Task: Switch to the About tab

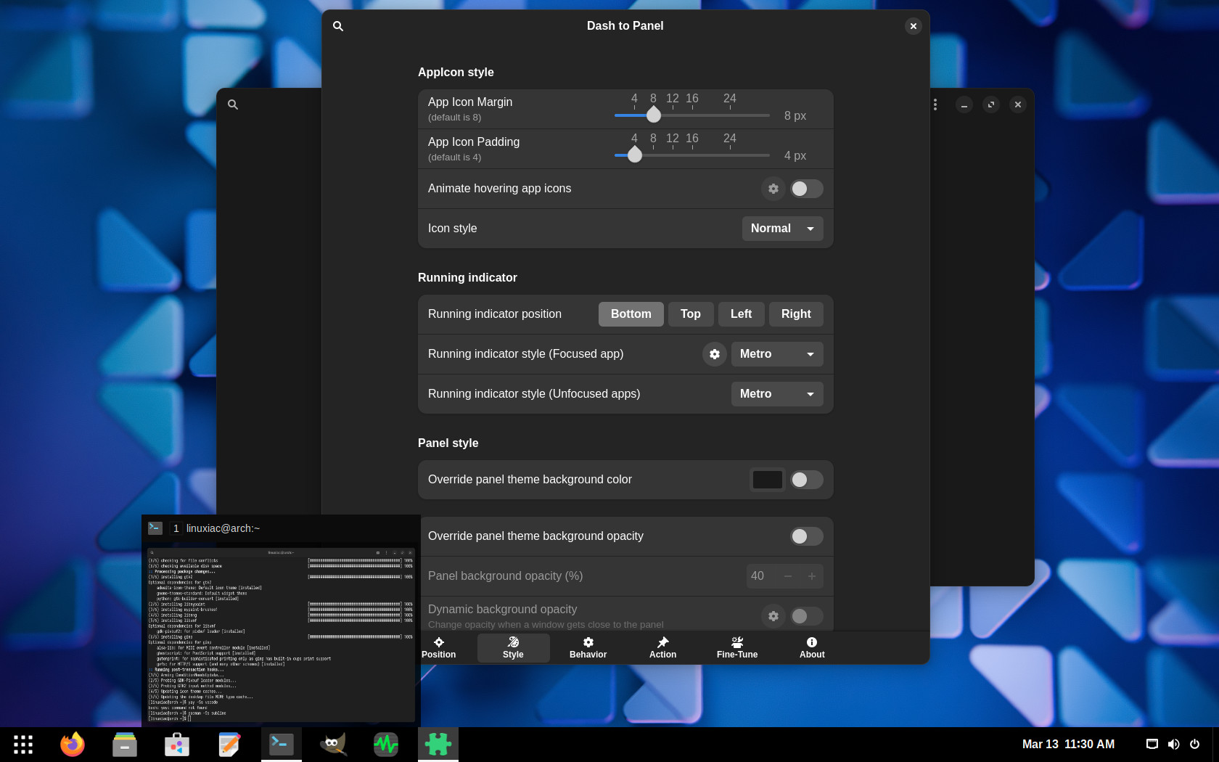Action: tap(812, 648)
